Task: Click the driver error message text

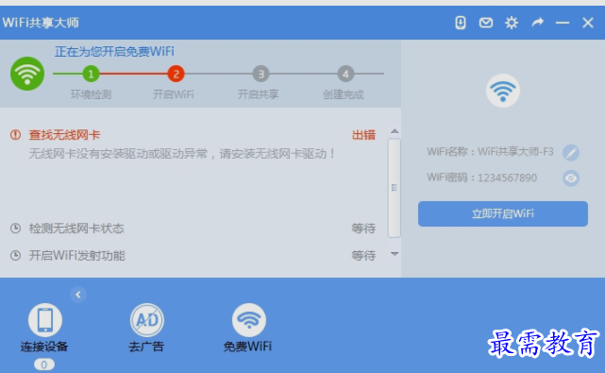Action: pyautogui.click(x=182, y=154)
